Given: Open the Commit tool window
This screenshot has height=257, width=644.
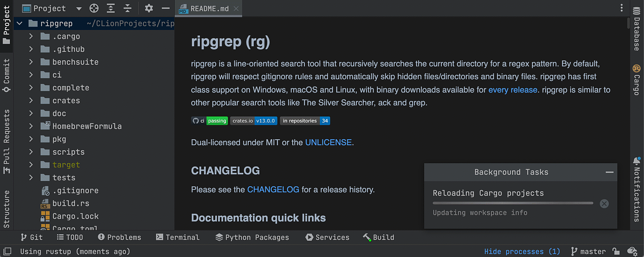Looking at the screenshot, I should coord(6,75).
